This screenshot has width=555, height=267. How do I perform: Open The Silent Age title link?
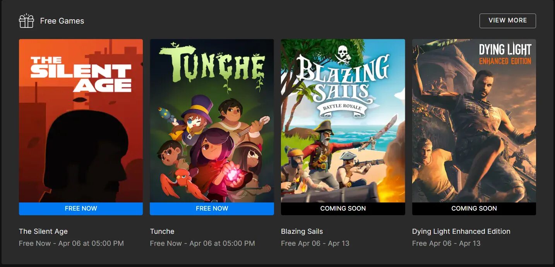pyautogui.click(x=43, y=231)
